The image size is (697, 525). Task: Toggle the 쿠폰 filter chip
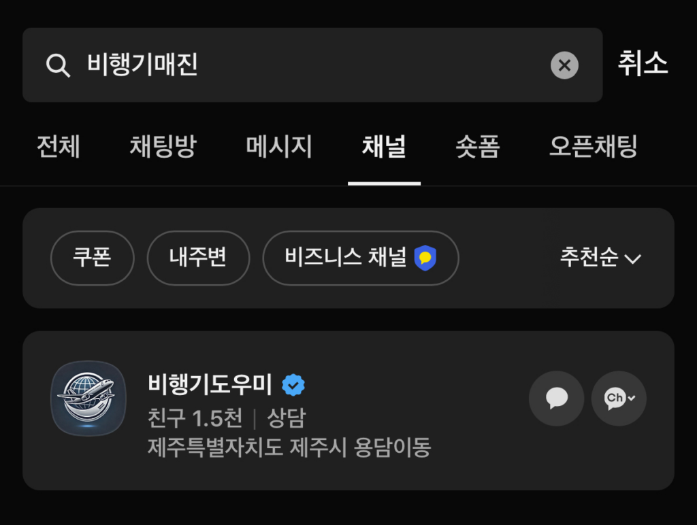[92, 258]
